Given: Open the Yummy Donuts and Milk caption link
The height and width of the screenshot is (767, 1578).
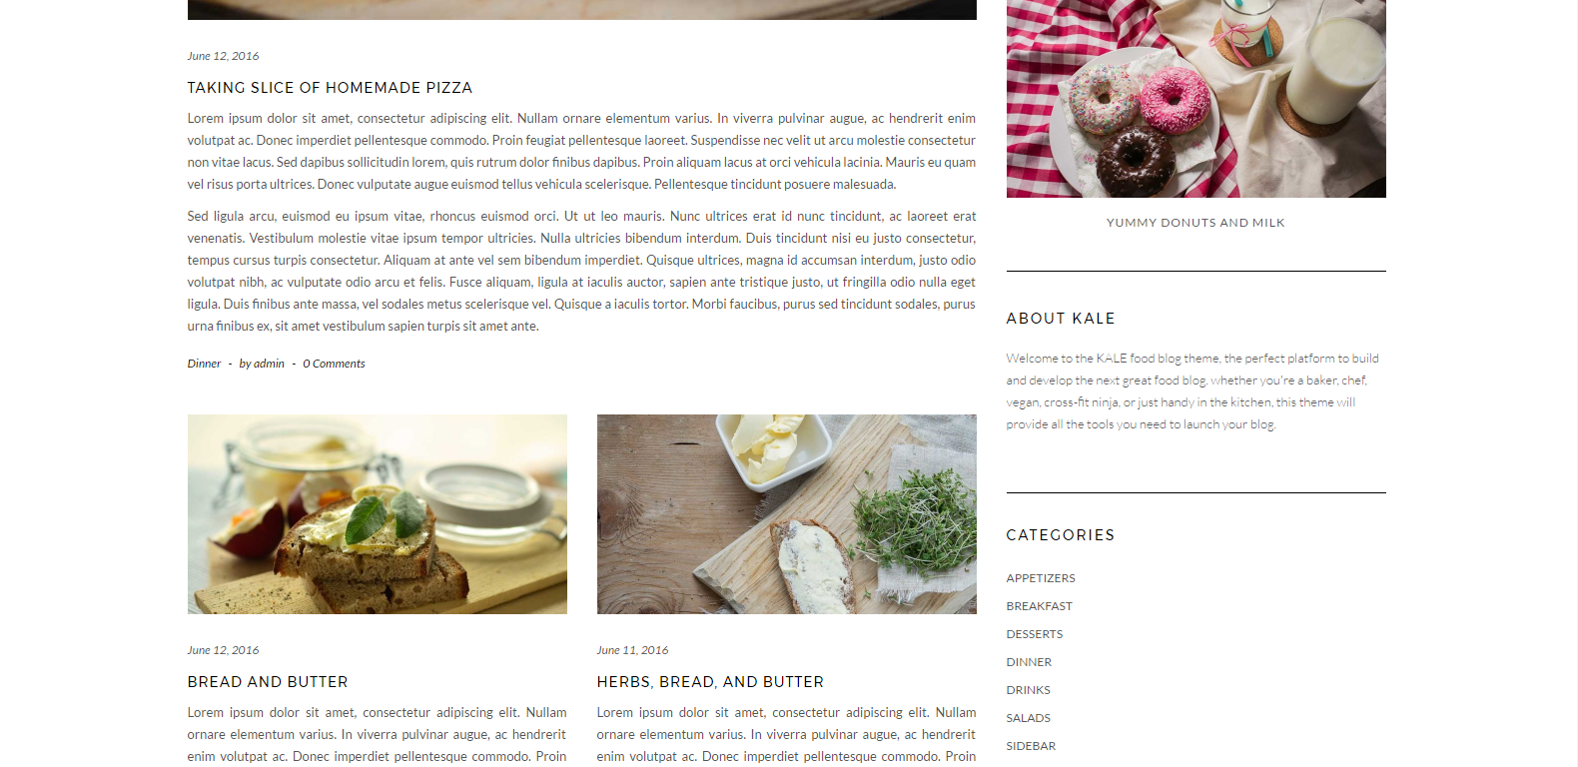Looking at the screenshot, I should [1195, 223].
